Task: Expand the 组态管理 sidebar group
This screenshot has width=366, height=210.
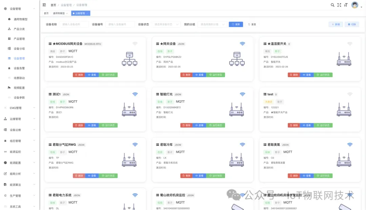Action: pyautogui.click(x=20, y=141)
